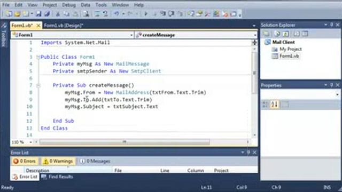Click the Cut scissors icon
This screenshot has height=192, width=342.
[58, 14]
